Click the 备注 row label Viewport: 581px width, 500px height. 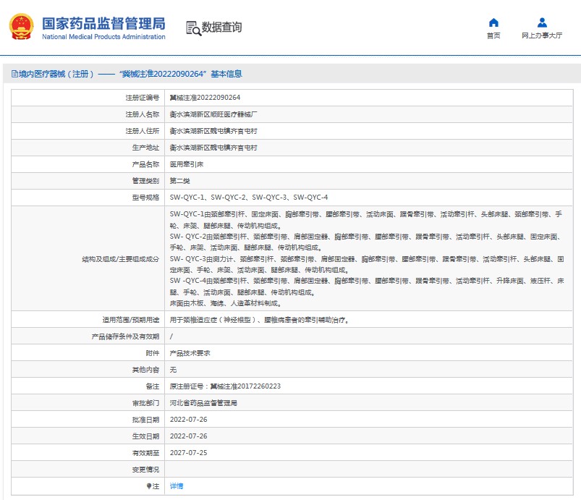coord(152,386)
